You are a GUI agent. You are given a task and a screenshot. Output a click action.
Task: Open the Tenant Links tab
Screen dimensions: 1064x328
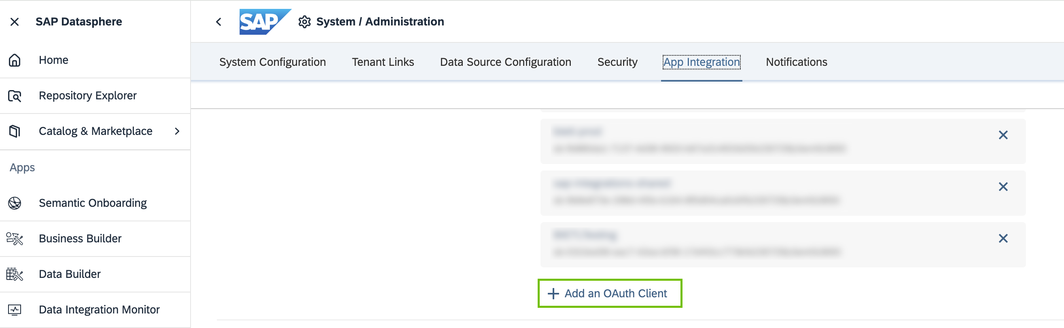pyautogui.click(x=382, y=62)
